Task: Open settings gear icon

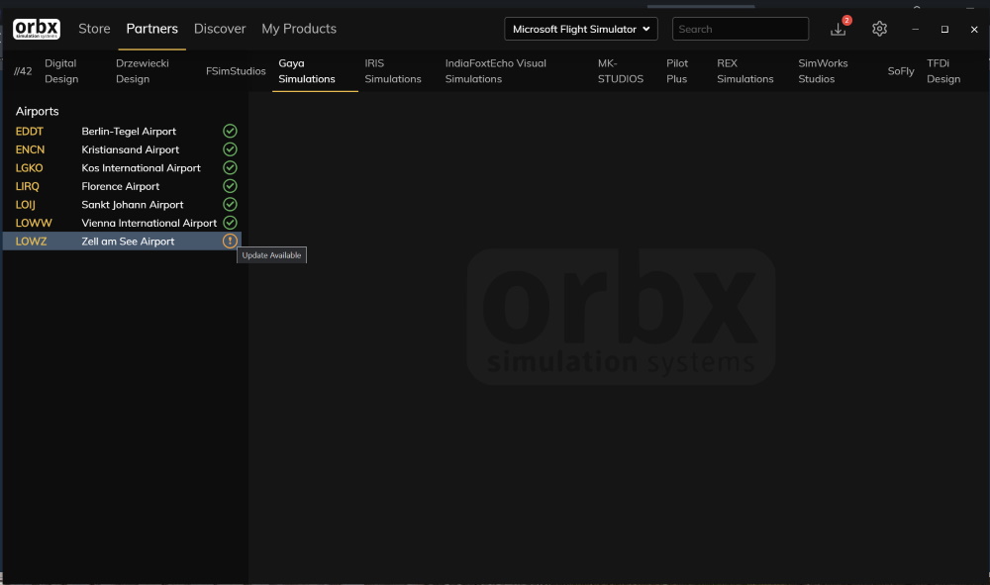Action: (879, 29)
